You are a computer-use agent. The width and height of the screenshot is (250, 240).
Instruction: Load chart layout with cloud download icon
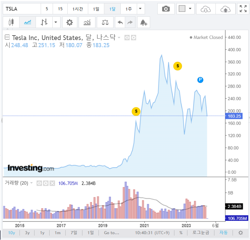tap(206, 9)
